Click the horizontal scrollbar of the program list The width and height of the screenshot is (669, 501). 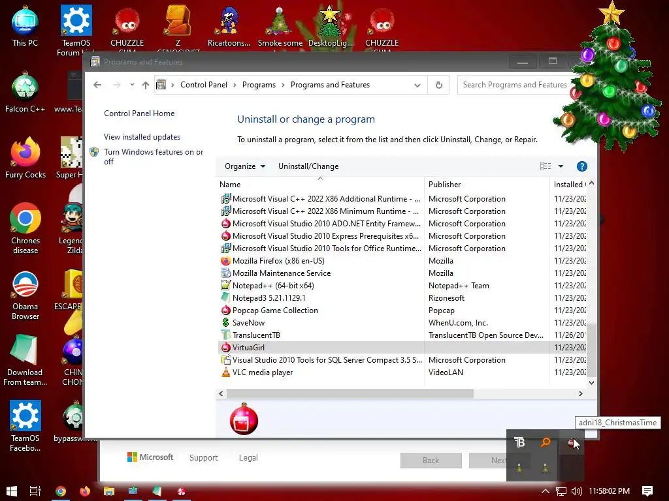click(x=350, y=393)
